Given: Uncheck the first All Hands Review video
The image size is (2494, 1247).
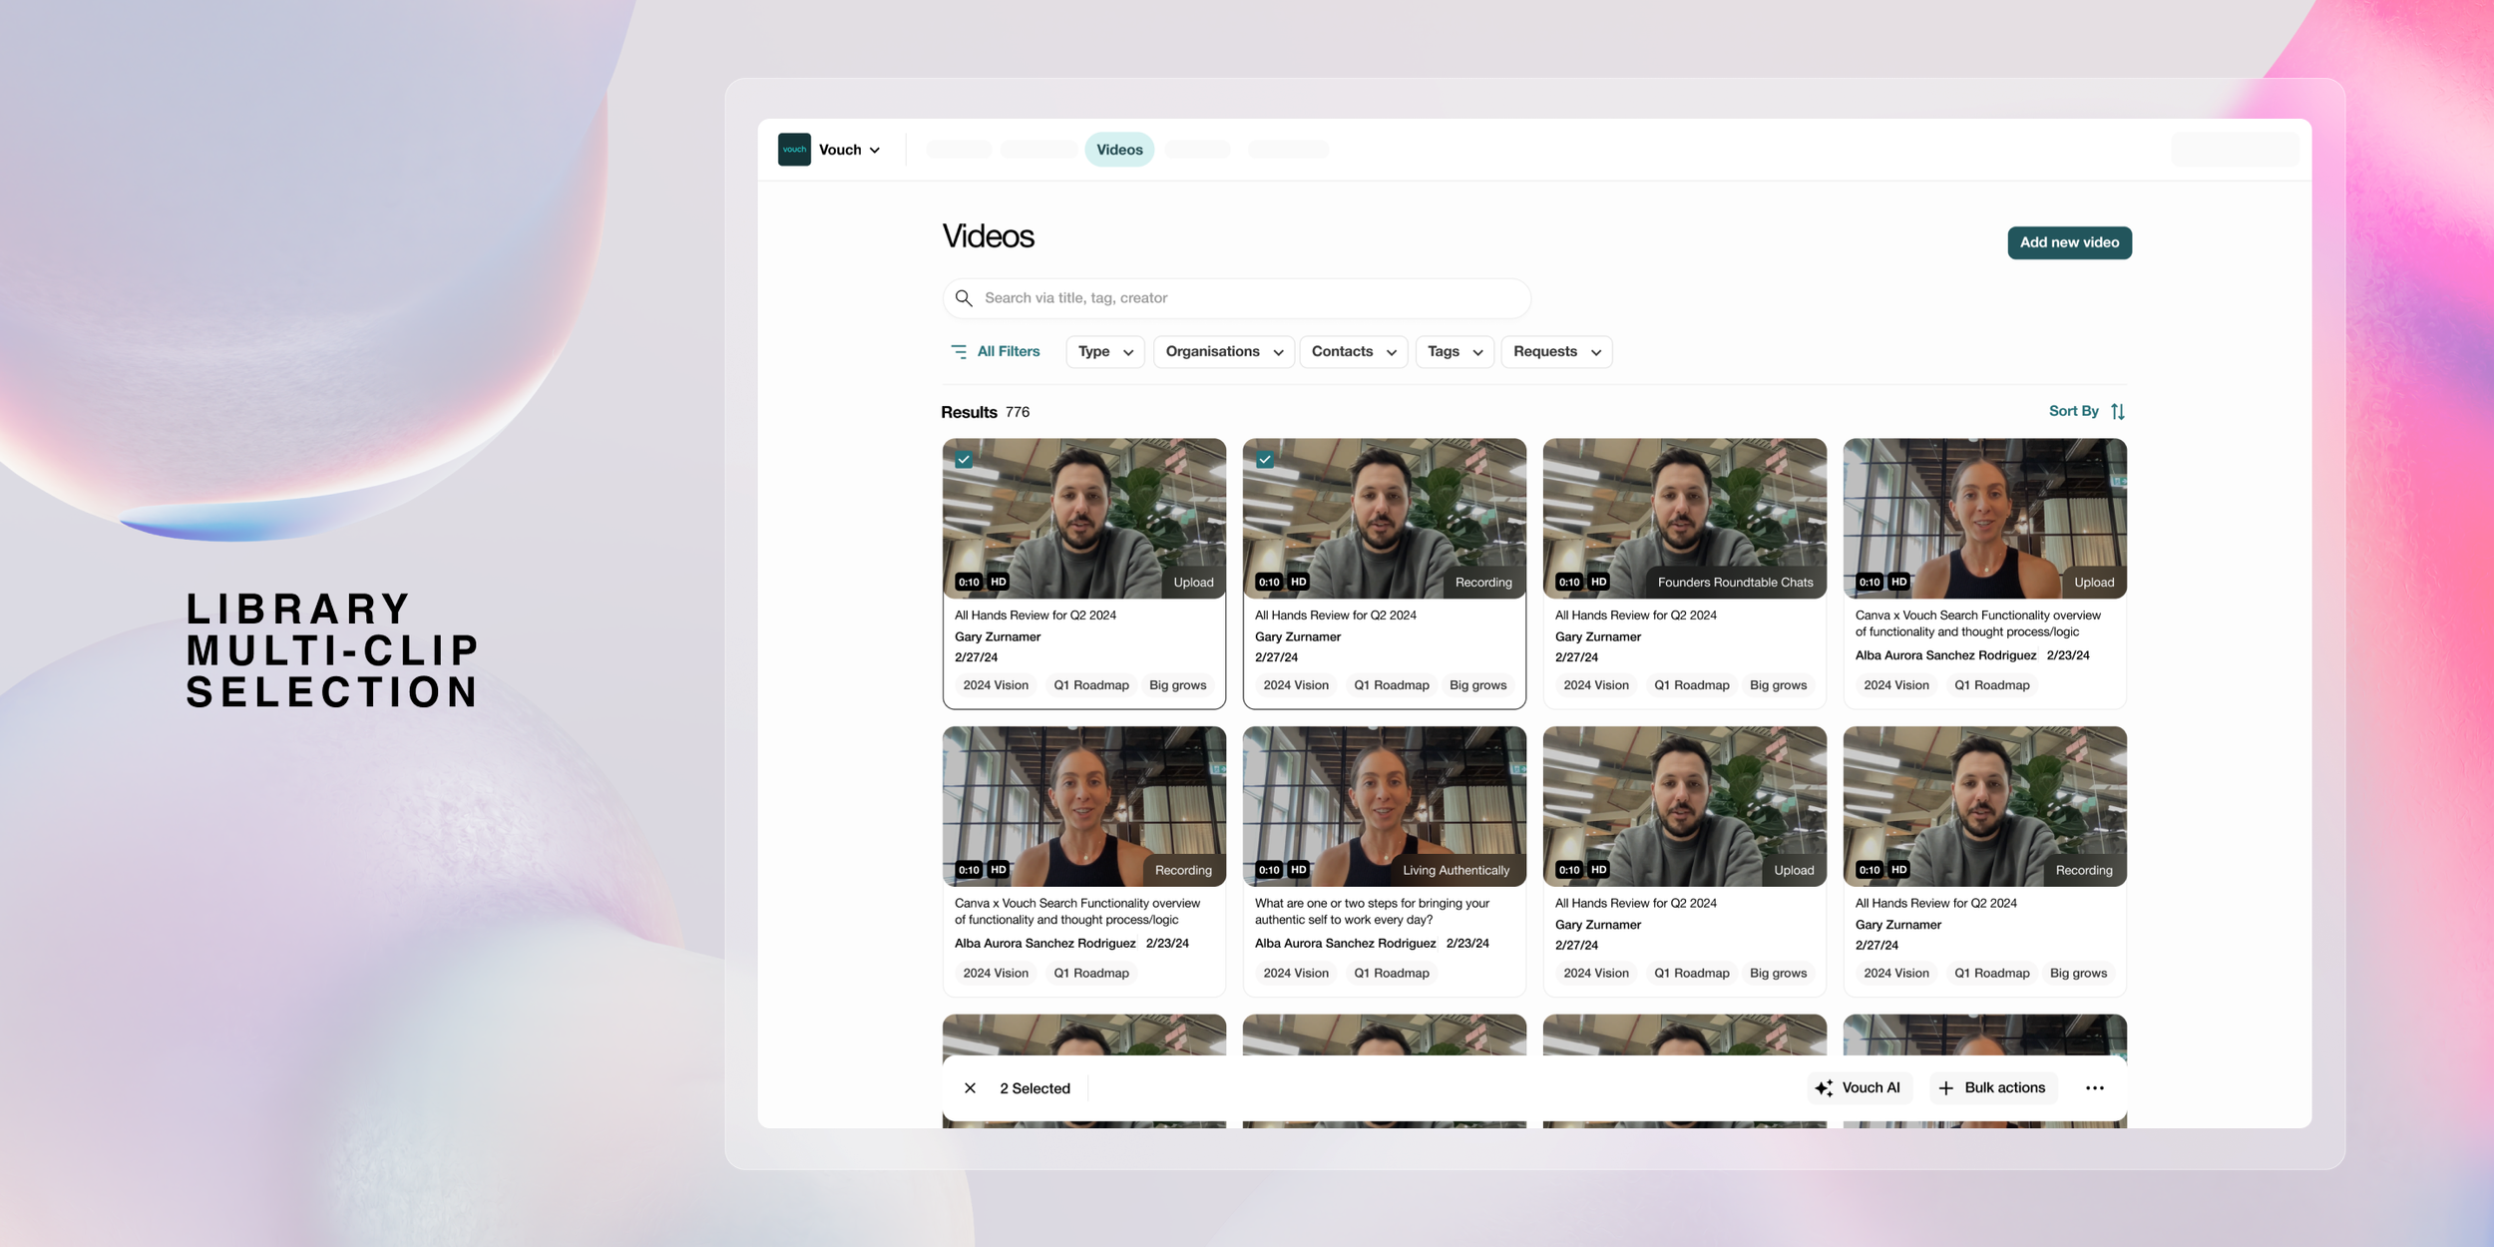Looking at the screenshot, I should pyautogui.click(x=964, y=459).
